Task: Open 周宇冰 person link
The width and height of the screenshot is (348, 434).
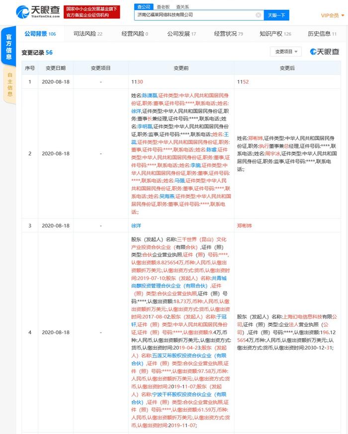Action: pos(272,153)
